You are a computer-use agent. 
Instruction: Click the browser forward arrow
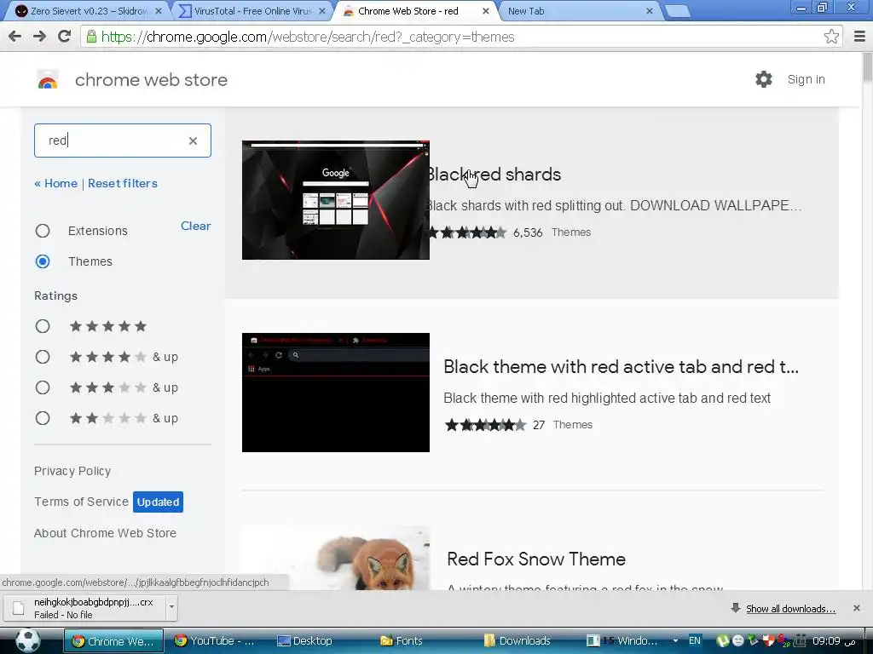pos(39,37)
